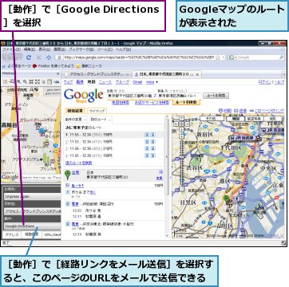The image size is (289, 287).
Task: Click the start address input on Google Maps
Action: (x=129, y=96)
